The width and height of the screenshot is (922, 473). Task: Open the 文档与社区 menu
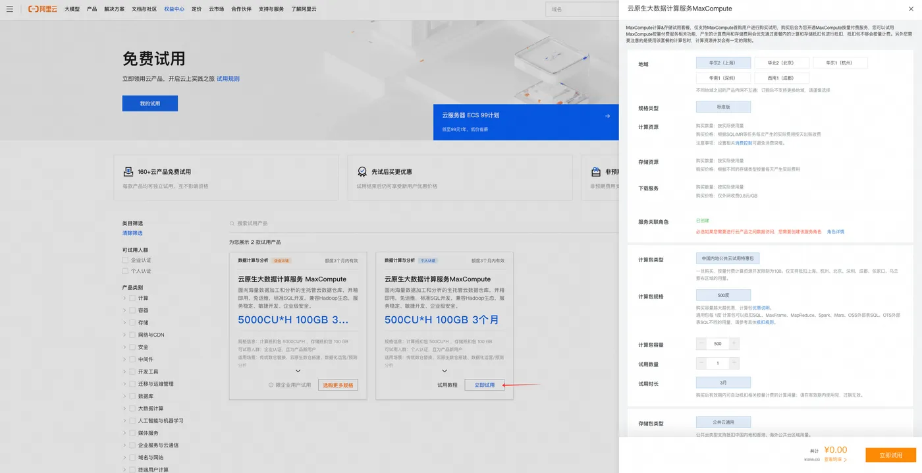144,9
